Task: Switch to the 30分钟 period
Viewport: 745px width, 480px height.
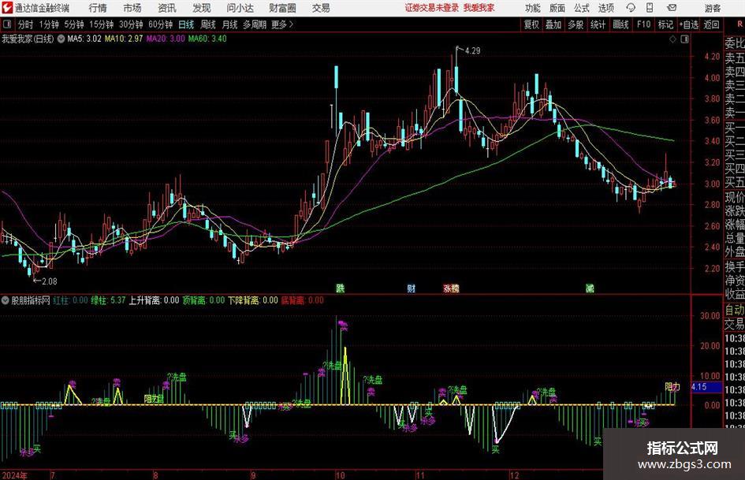Action: coord(131,24)
